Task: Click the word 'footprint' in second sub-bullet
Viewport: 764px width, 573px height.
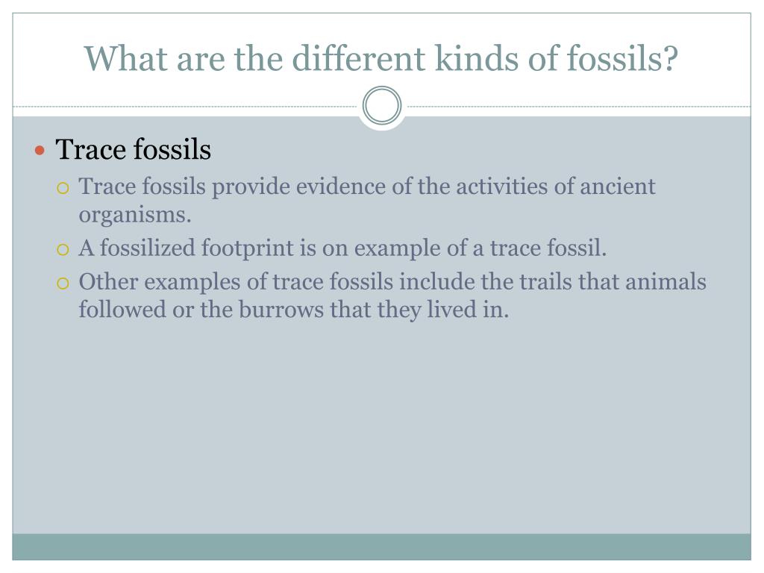Action: coord(248,248)
